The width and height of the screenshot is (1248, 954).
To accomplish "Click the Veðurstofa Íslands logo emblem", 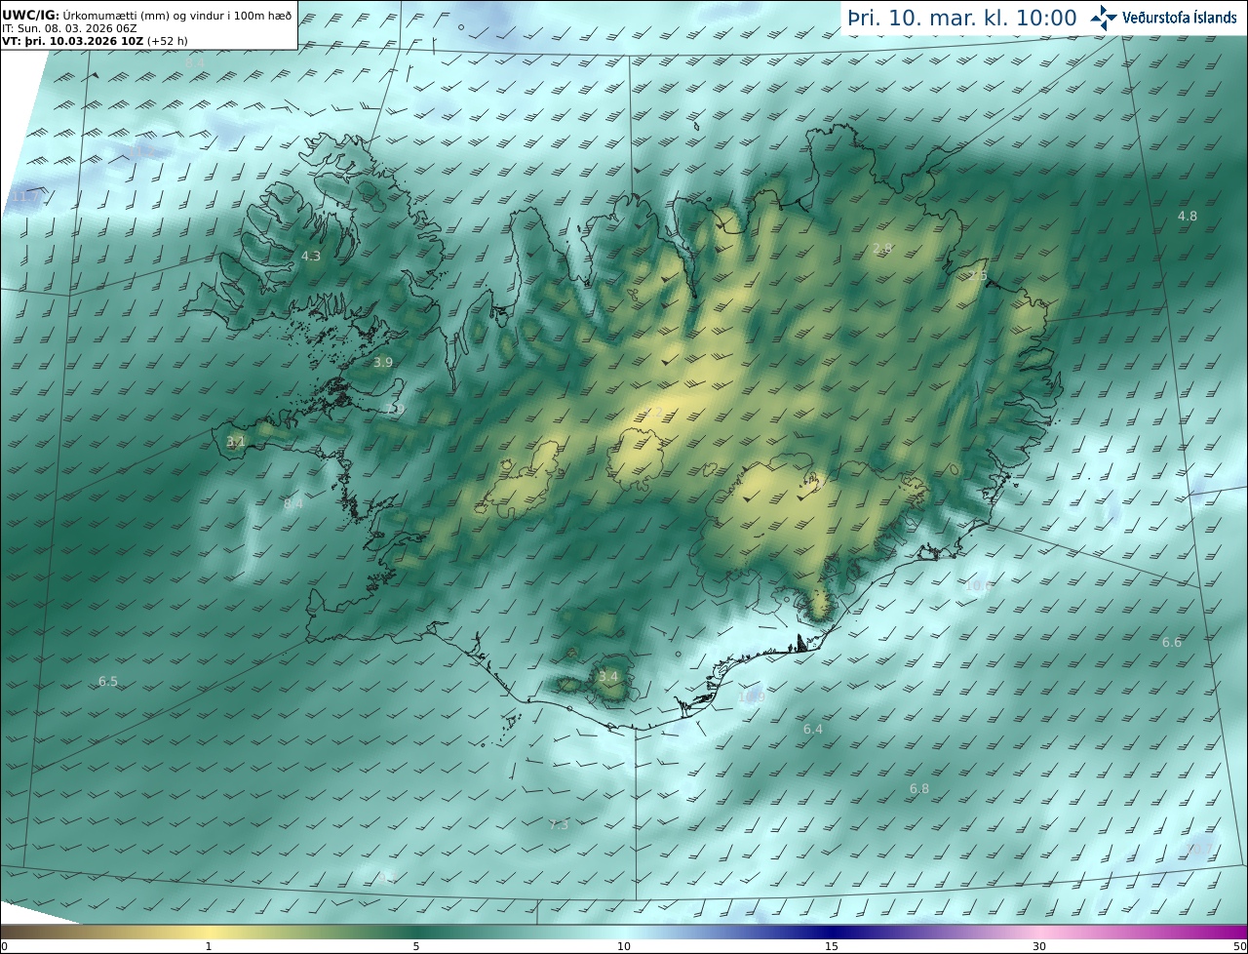I will pos(1105,18).
